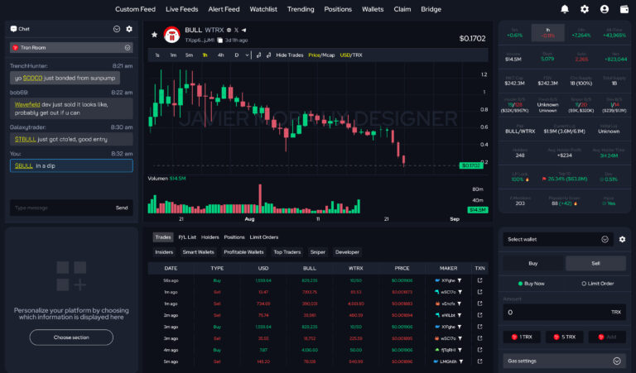636x373 pixels.
Task: Collapse the chat panel chevron
Action: click(117, 29)
